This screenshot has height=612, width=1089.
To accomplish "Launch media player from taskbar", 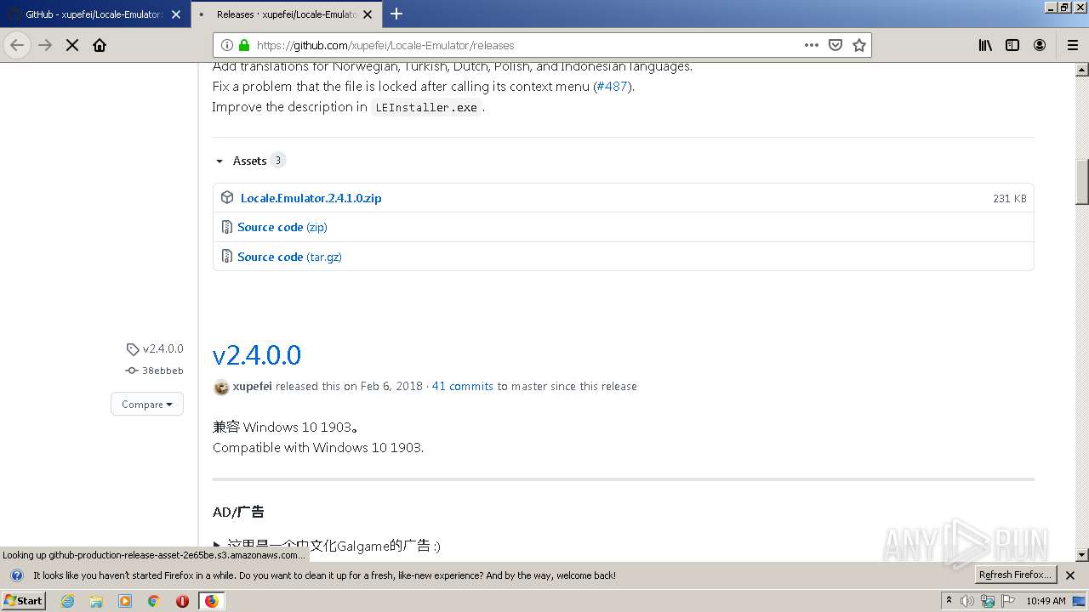I will pos(125,601).
